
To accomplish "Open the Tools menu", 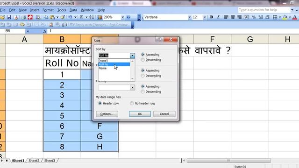I will tap(62, 10).
